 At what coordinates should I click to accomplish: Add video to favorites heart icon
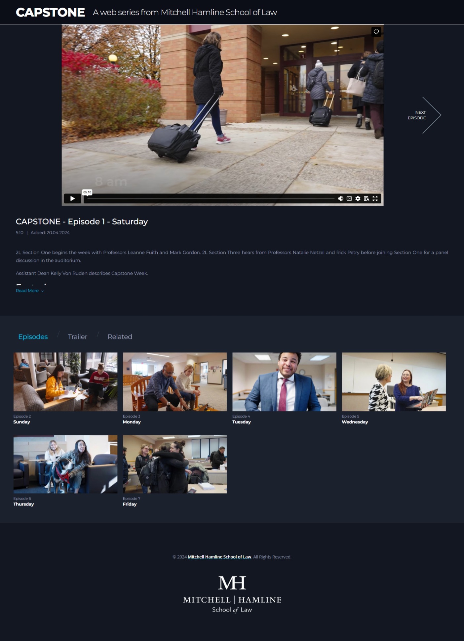click(376, 32)
